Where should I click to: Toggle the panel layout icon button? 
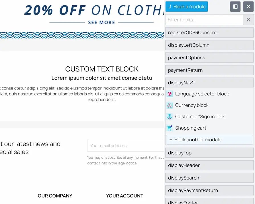[x=235, y=7]
